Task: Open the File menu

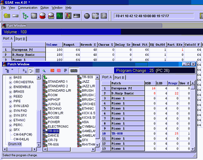Action: coord(4,8)
